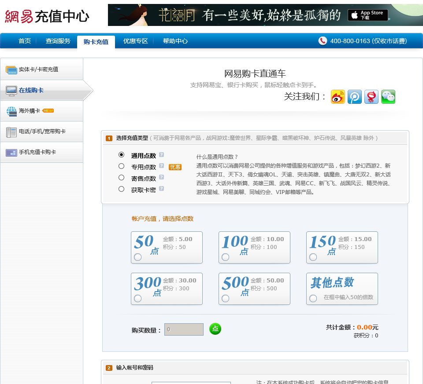Click the green 点 unit icon
This screenshot has width=423, height=384.
coord(215,329)
